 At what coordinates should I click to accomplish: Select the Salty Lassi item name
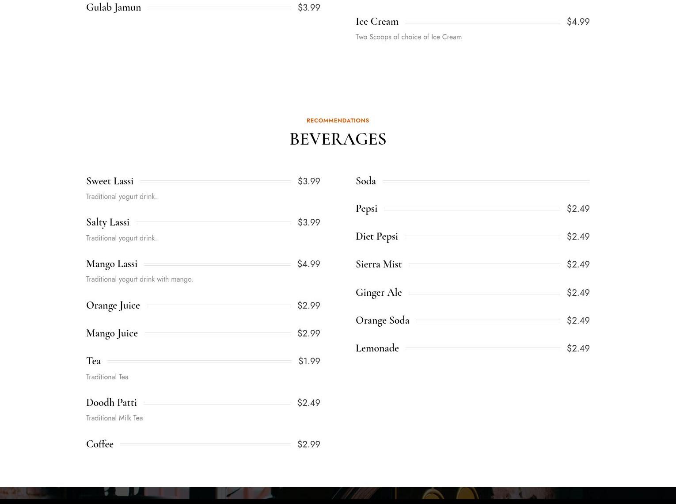pyautogui.click(x=108, y=222)
